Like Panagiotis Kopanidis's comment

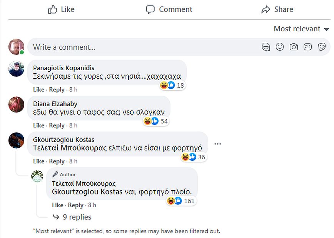(38, 89)
